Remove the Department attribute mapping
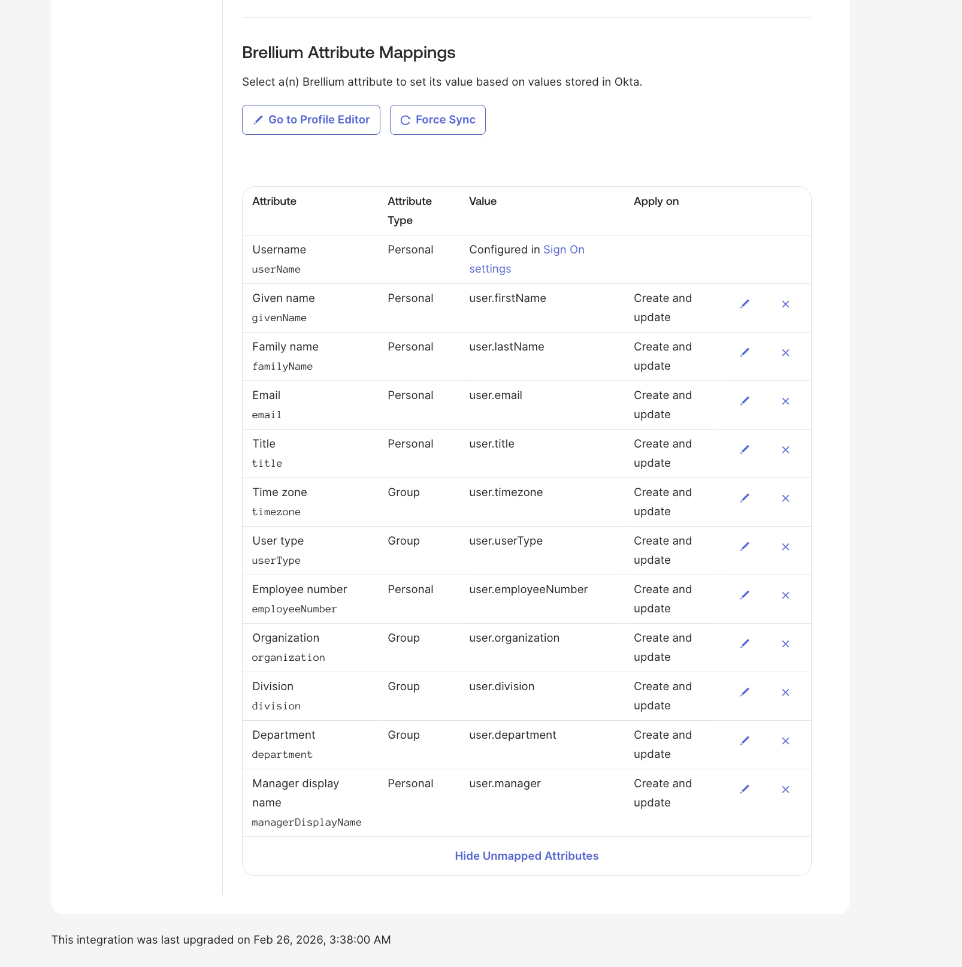The width and height of the screenshot is (962, 967). (x=785, y=741)
